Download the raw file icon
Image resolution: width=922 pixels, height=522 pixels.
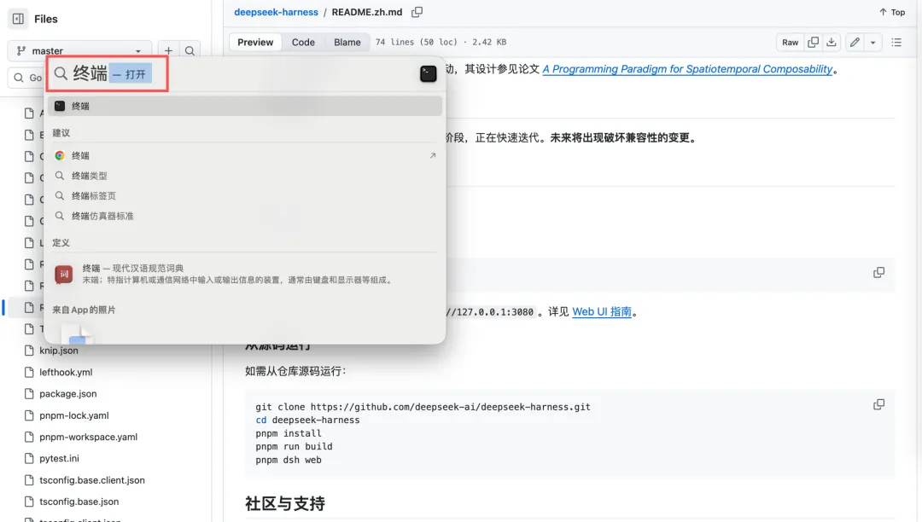[x=831, y=43]
